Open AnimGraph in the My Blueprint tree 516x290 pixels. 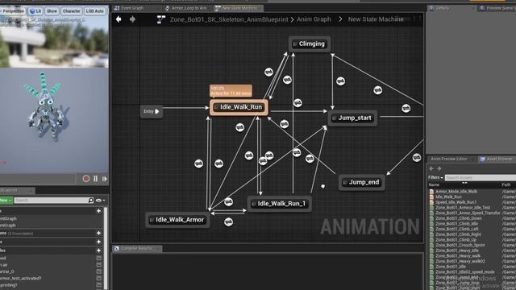[8, 226]
